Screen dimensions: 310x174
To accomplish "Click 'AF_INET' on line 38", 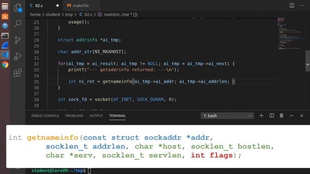I will click(122, 99).
